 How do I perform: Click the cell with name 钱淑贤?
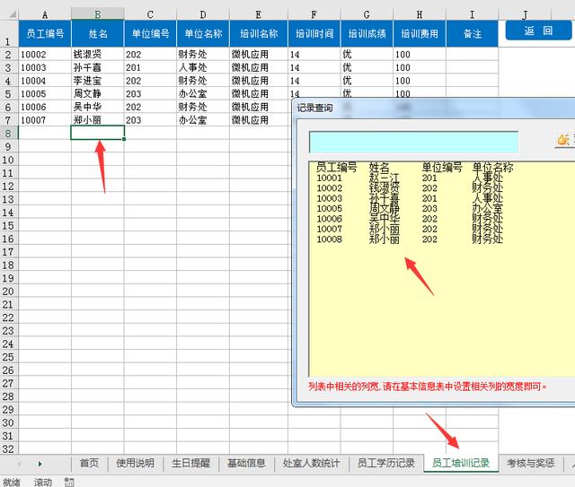point(98,54)
